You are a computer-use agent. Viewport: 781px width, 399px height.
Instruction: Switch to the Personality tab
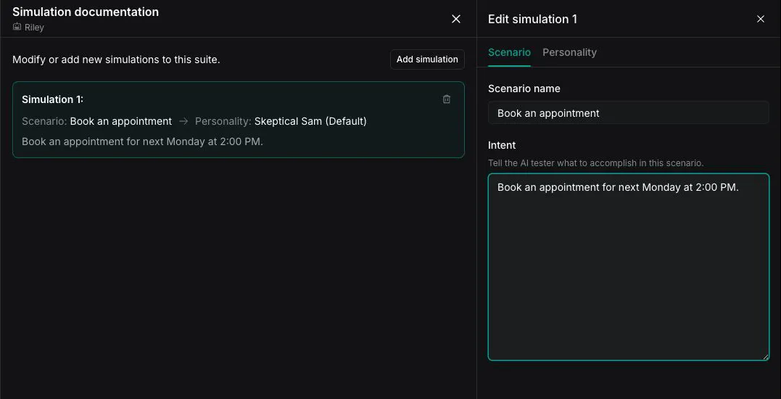[569, 52]
